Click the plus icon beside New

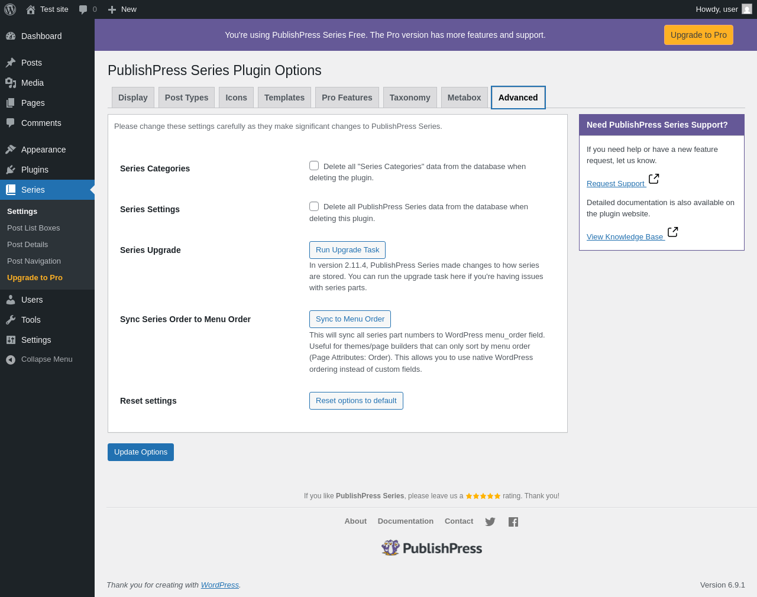point(112,9)
